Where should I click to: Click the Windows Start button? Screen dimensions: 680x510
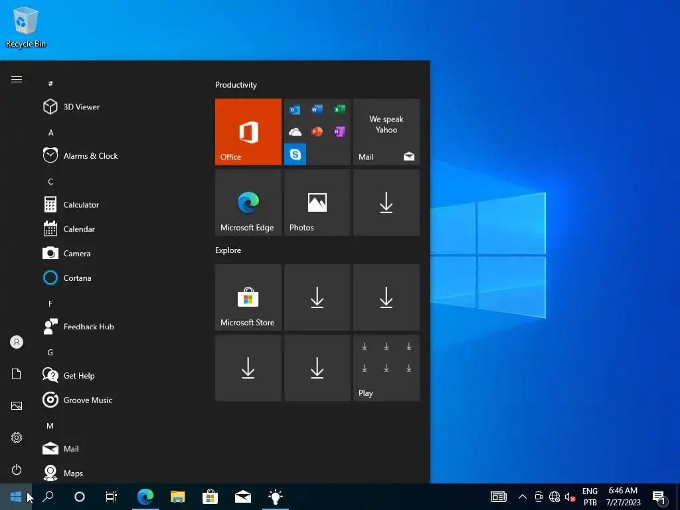16,497
